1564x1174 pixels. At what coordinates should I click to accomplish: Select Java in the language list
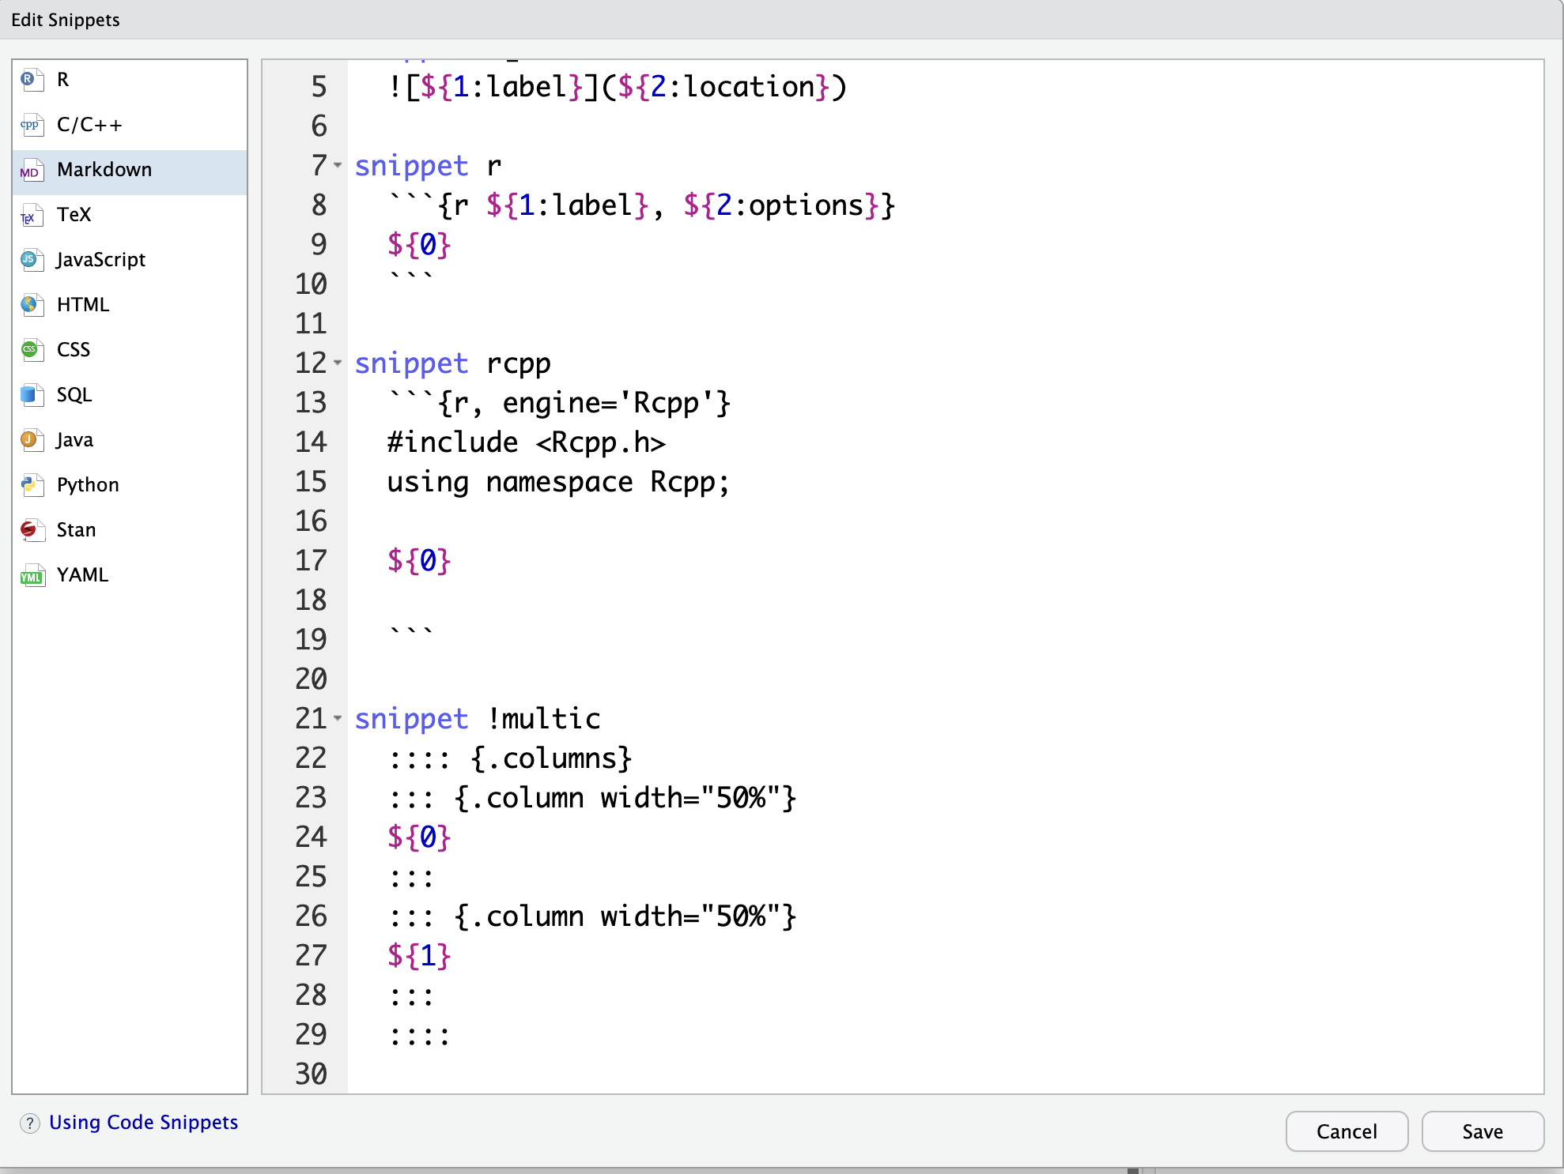click(75, 440)
